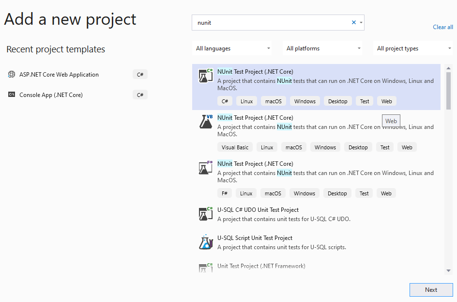Viewport: 457px width, 302px height.
Task: Open the All project types dropdown
Action: [414, 48]
